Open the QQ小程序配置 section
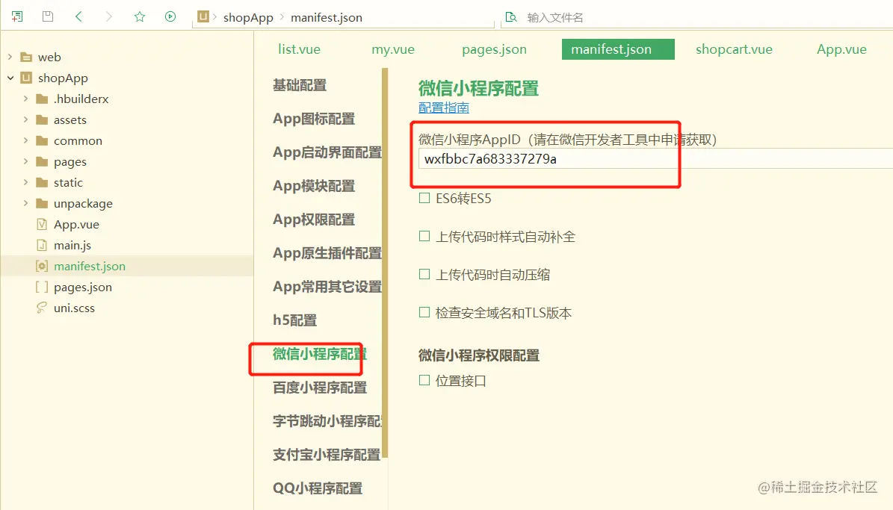Screen dimensions: 893x510 coord(317,488)
